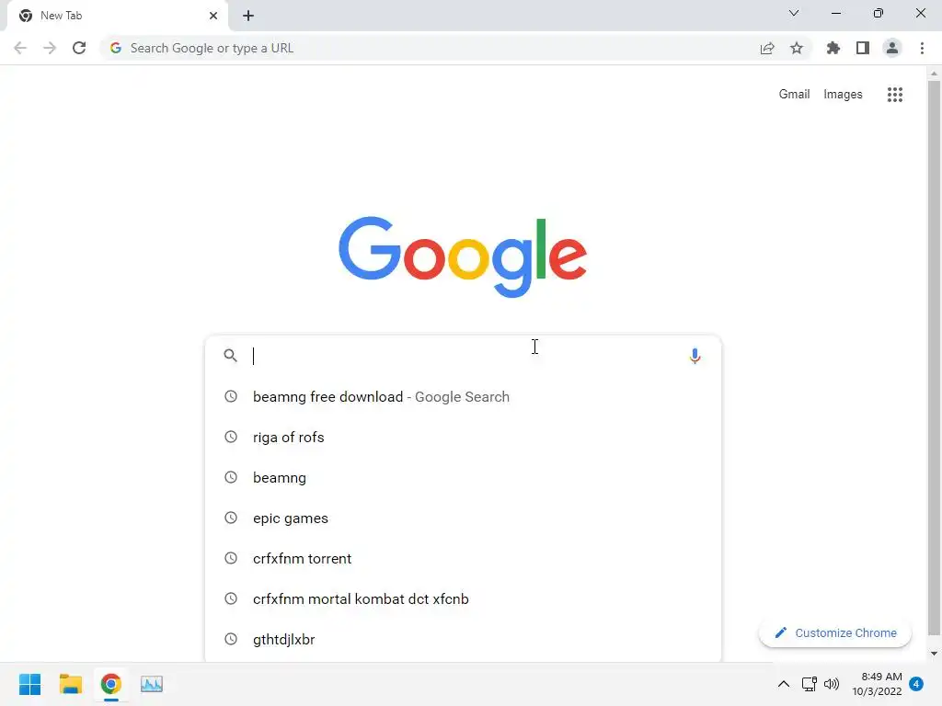Open the profile avatar menu
Viewport: 942px width, 706px height.
(x=891, y=48)
